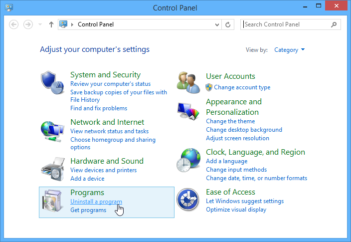Image resolution: width=351 pixels, height=242 pixels.
Task: Click Change the theme link
Action: pyautogui.click(x=230, y=121)
